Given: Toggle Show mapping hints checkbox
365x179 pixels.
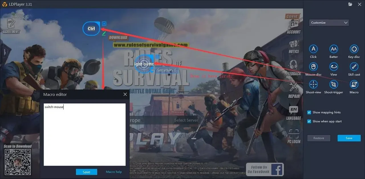Looking at the screenshot, I should [x=309, y=112].
